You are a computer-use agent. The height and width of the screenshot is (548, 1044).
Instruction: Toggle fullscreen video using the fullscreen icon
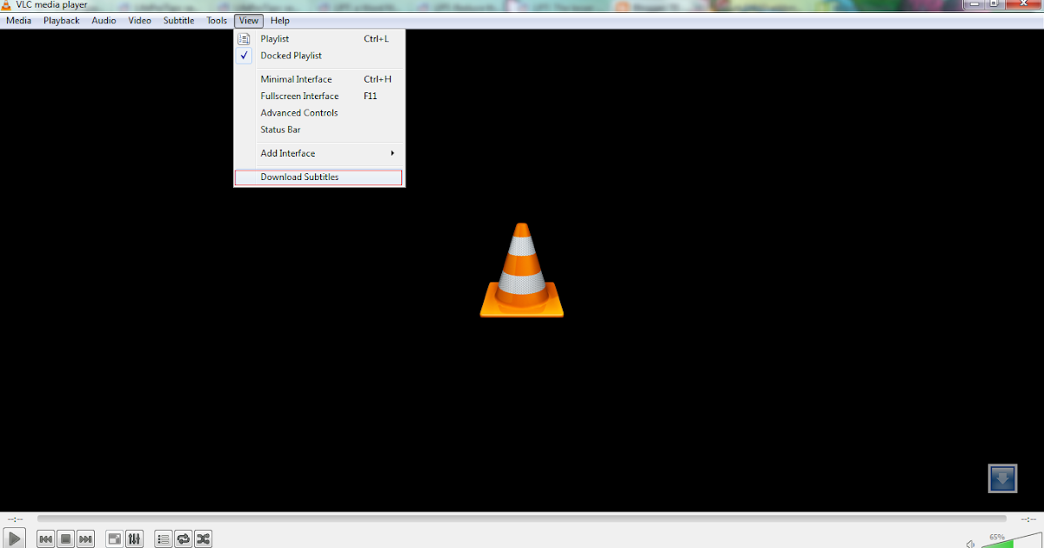[x=114, y=539]
